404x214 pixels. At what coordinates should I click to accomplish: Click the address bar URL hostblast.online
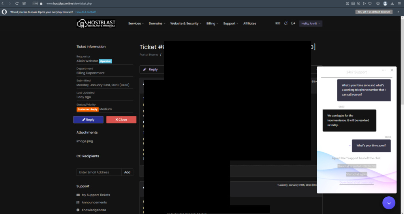[69, 4]
